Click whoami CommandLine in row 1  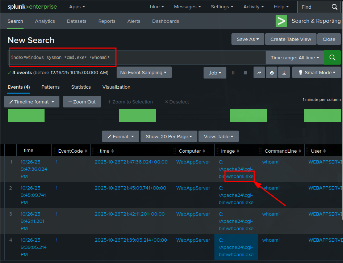[x=271, y=162]
